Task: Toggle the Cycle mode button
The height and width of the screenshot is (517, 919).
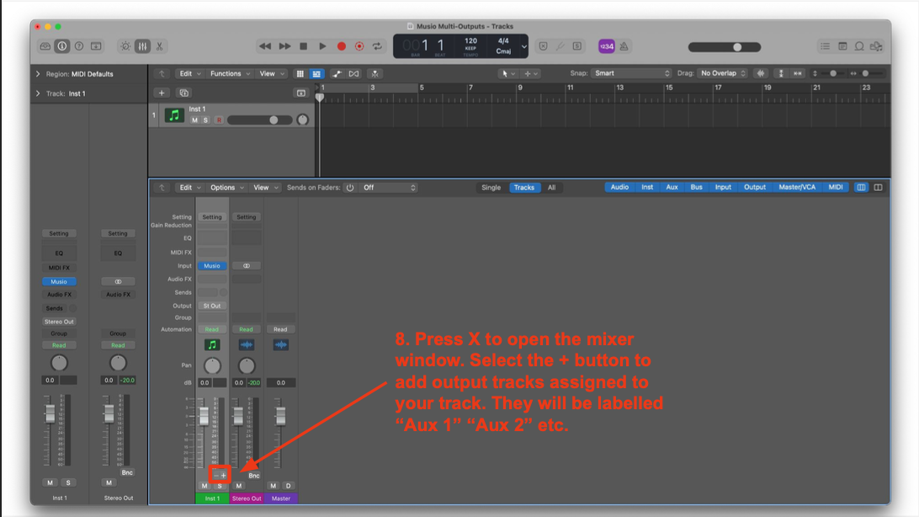Action: 378,46
